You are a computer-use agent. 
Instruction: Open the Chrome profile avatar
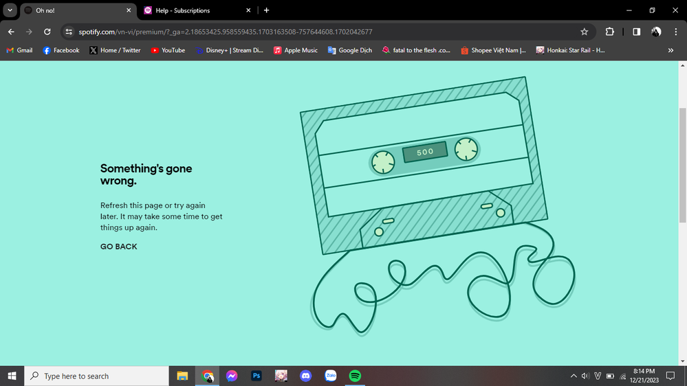coord(656,32)
